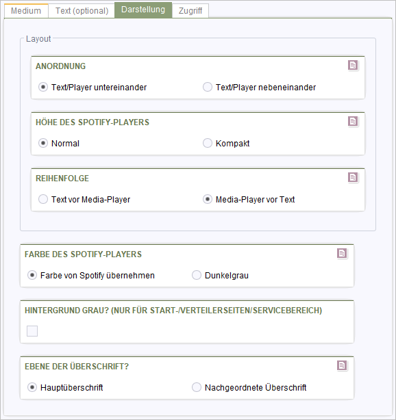396x420 pixels.
Task: Open the Text (optional) tab
Action: click(82, 11)
